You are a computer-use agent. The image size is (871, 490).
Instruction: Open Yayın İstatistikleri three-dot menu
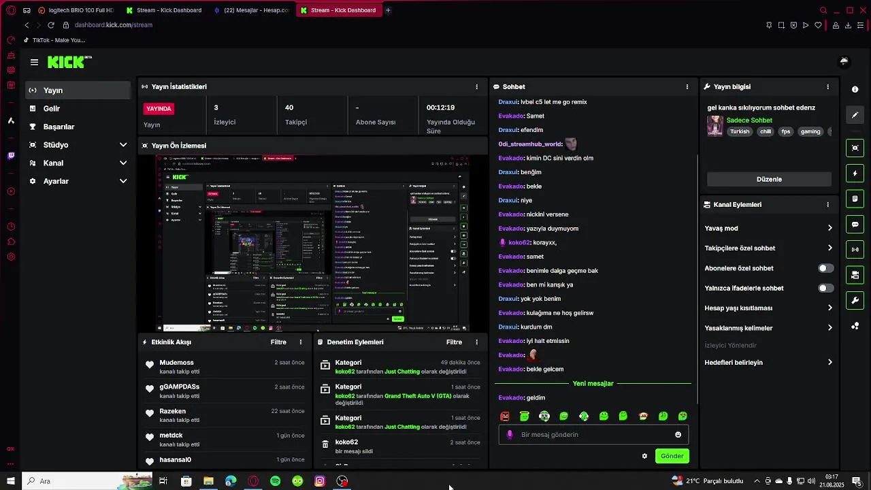476,86
